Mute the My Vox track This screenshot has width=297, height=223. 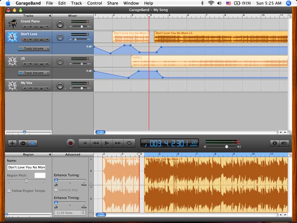point(30,88)
